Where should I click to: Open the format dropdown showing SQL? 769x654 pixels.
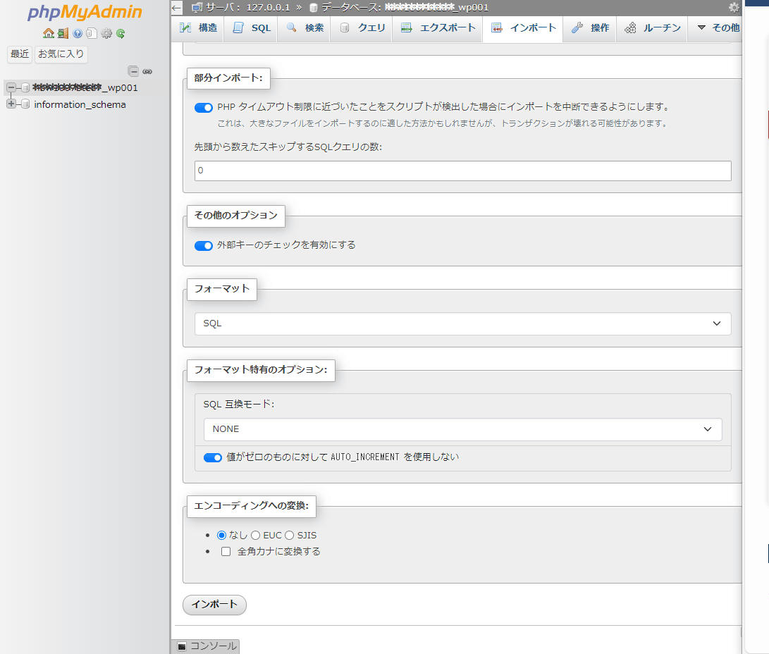point(462,323)
